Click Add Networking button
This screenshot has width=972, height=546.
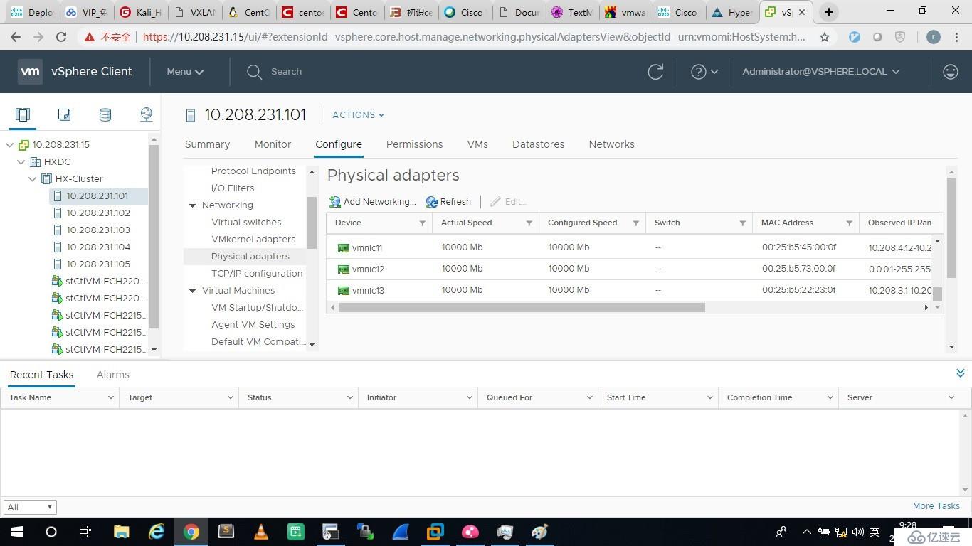[x=372, y=202]
